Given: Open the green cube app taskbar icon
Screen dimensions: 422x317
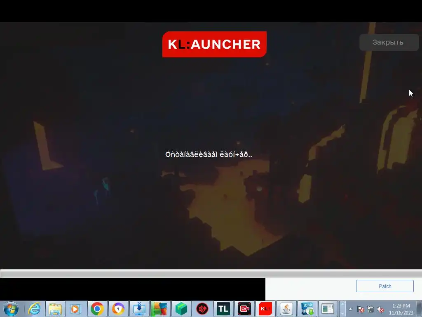Looking at the screenshot, I should click(181, 309).
